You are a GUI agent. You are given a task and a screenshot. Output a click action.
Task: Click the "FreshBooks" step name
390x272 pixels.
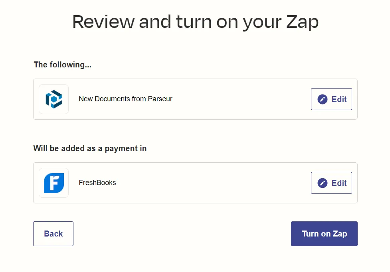coord(97,183)
